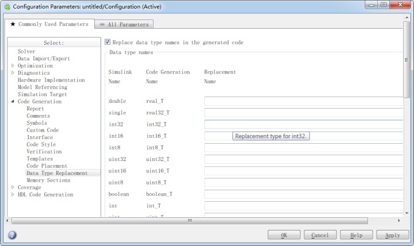This screenshot has width=414, height=246.
Task: Click the replacement name field for uint32
Action: 304,159
